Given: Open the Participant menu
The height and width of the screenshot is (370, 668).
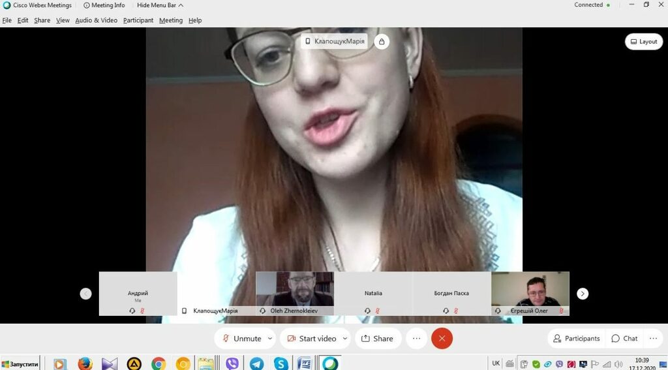Looking at the screenshot, I should [138, 20].
